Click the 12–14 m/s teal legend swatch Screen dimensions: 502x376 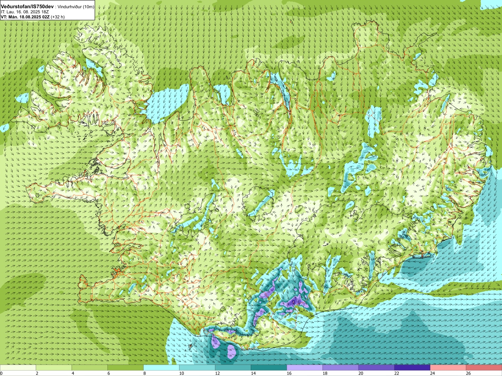tap(233, 367)
